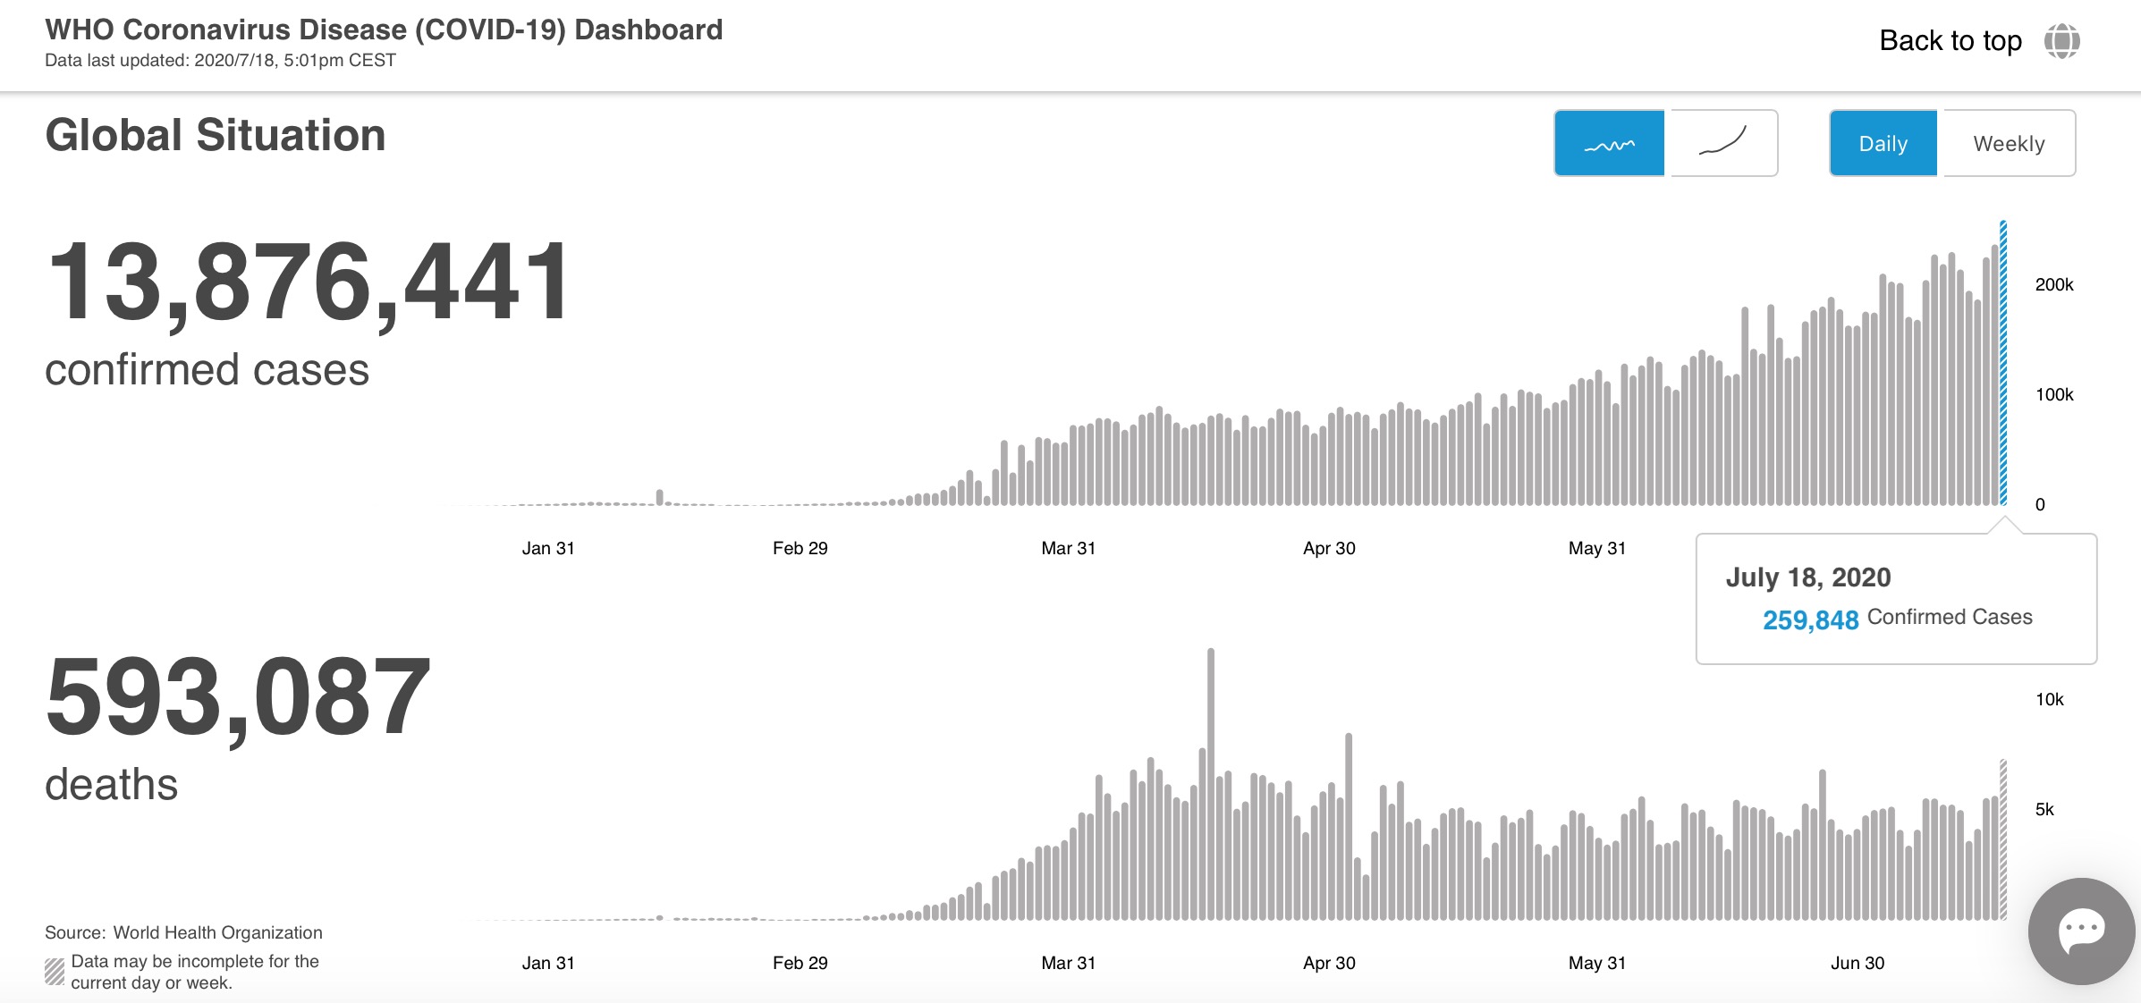Image resolution: width=2141 pixels, height=1003 pixels.
Task: Switch to the cumulative curve chart view
Action: pos(1723,144)
